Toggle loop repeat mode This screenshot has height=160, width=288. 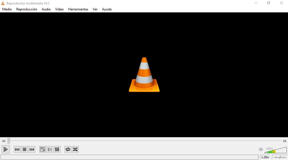point(68,149)
